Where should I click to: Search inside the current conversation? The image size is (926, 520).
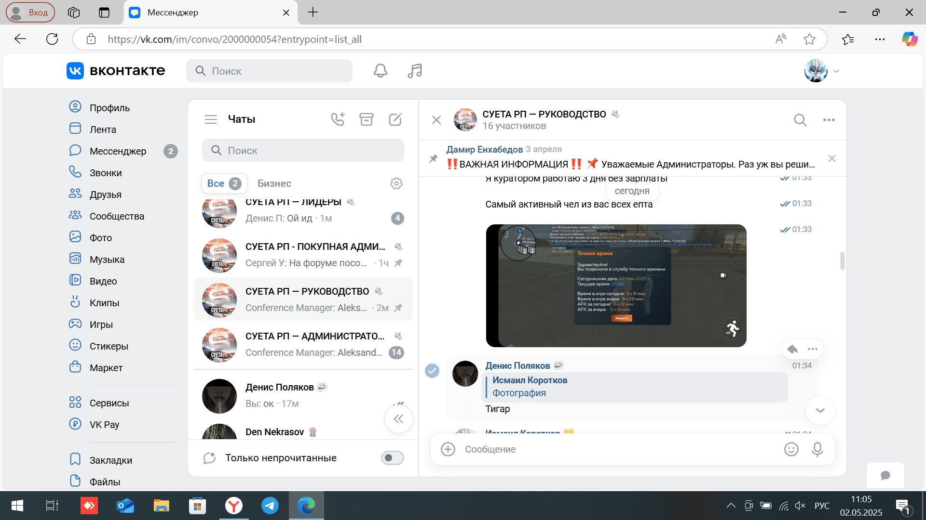click(800, 120)
